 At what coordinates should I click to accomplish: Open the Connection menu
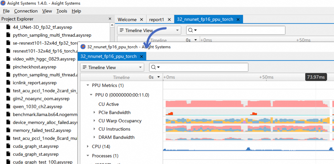coord(26,11)
